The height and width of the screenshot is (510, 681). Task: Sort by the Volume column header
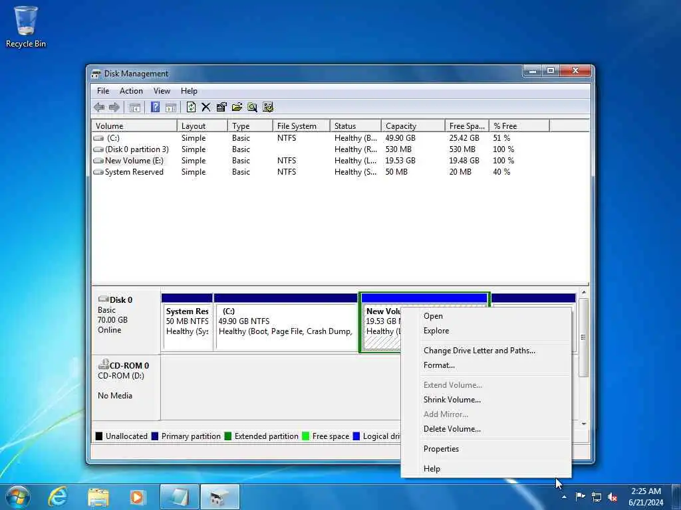pyautogui.click(x=134, y=126)
